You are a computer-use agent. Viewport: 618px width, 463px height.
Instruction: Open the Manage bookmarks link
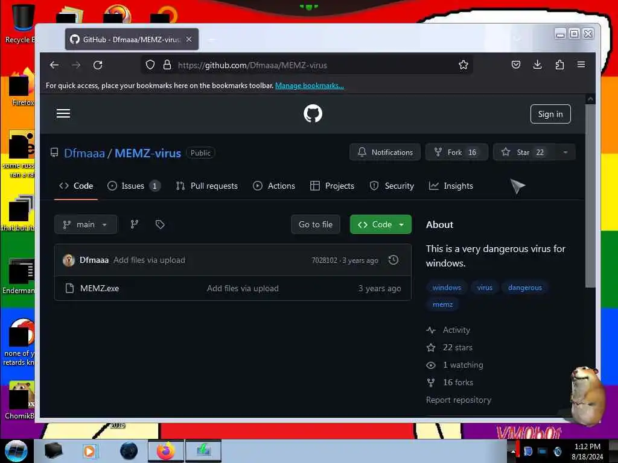[310, 86]
